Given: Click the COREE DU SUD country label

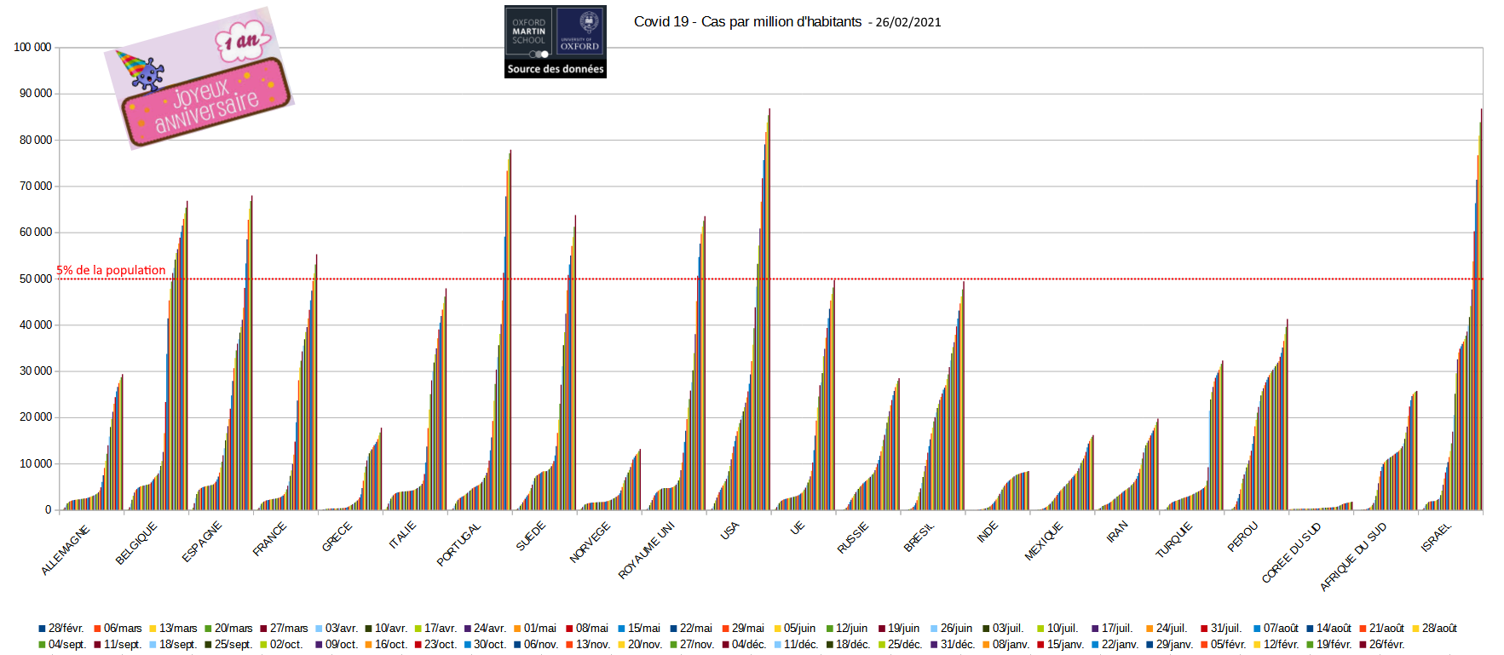Looking at the screenshot, I should click(x=1291, y=552).
